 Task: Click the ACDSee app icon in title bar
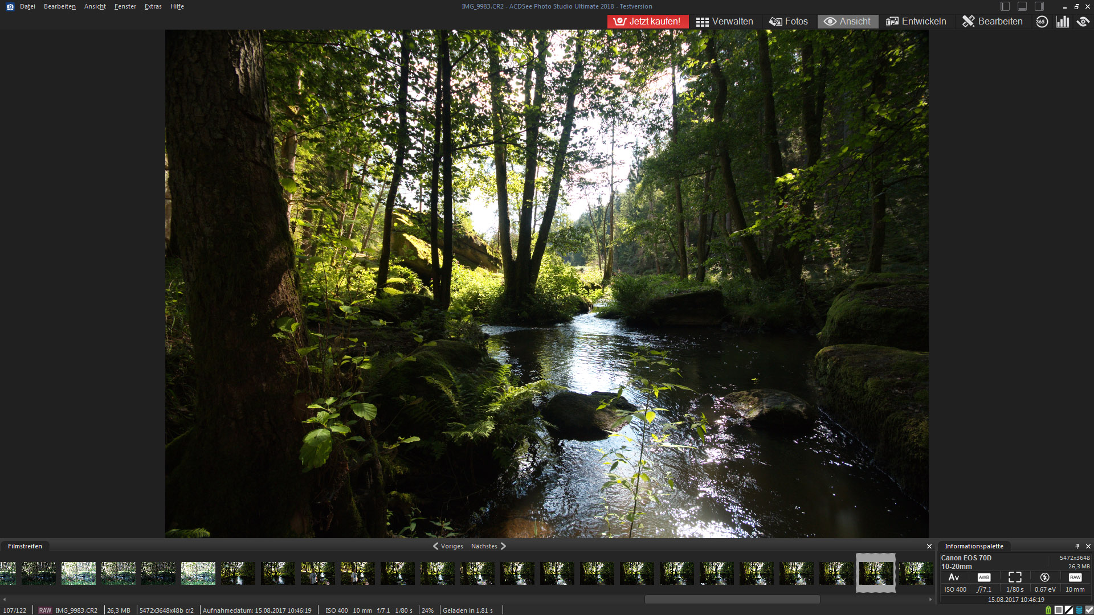point(10,6)
